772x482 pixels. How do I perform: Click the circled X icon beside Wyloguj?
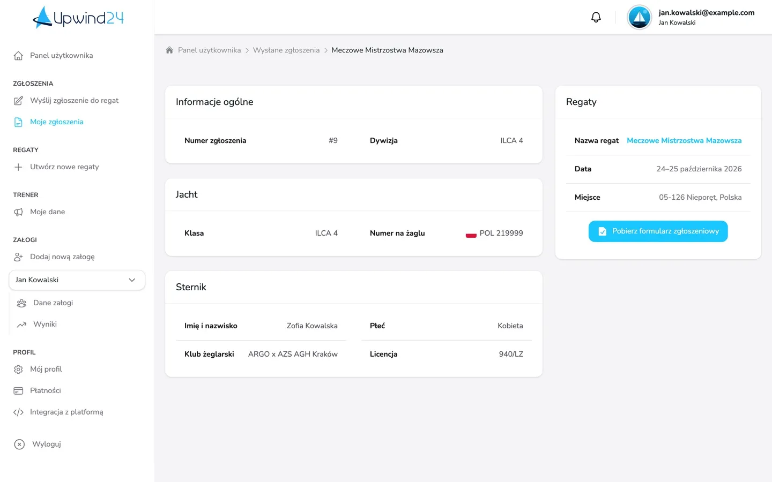pos(19,445)
